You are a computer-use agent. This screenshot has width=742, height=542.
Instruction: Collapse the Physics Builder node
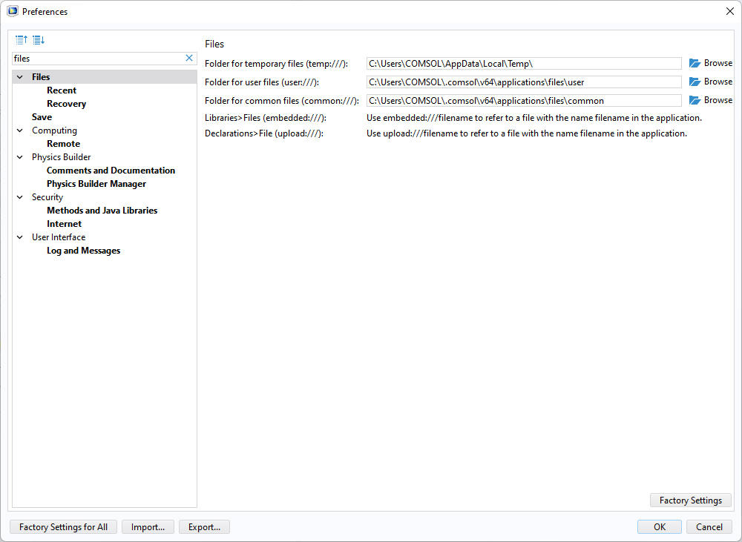[20, 157]
